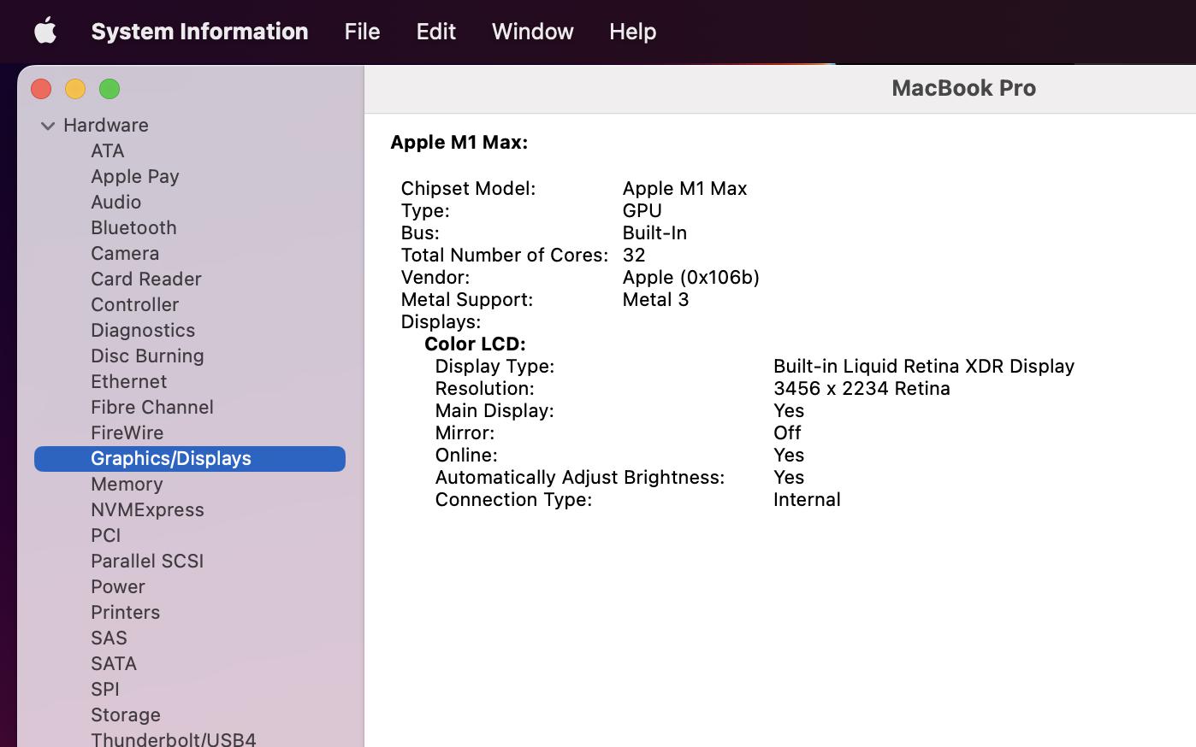Image resolution: width=1196 pixels, height=747 pixels.
Task: Select Graphics/Displays in the sidebar
Action: tap(190, 458)
